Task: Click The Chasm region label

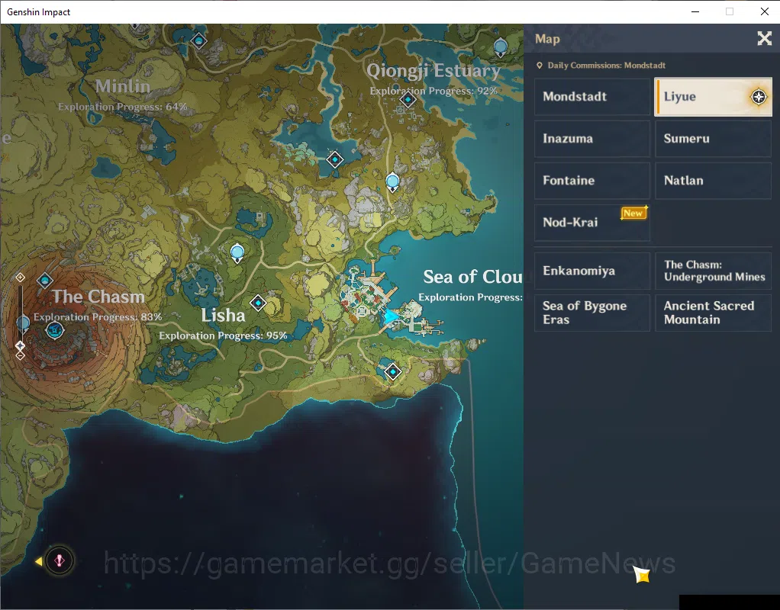Action: click(x=98, y=297)
